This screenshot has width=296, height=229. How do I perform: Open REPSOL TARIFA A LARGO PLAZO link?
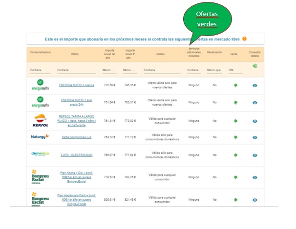(x=77, y=121)
